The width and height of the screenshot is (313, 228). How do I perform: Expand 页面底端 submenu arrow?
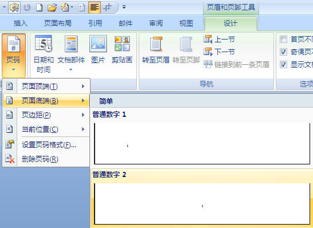(83, 100)
